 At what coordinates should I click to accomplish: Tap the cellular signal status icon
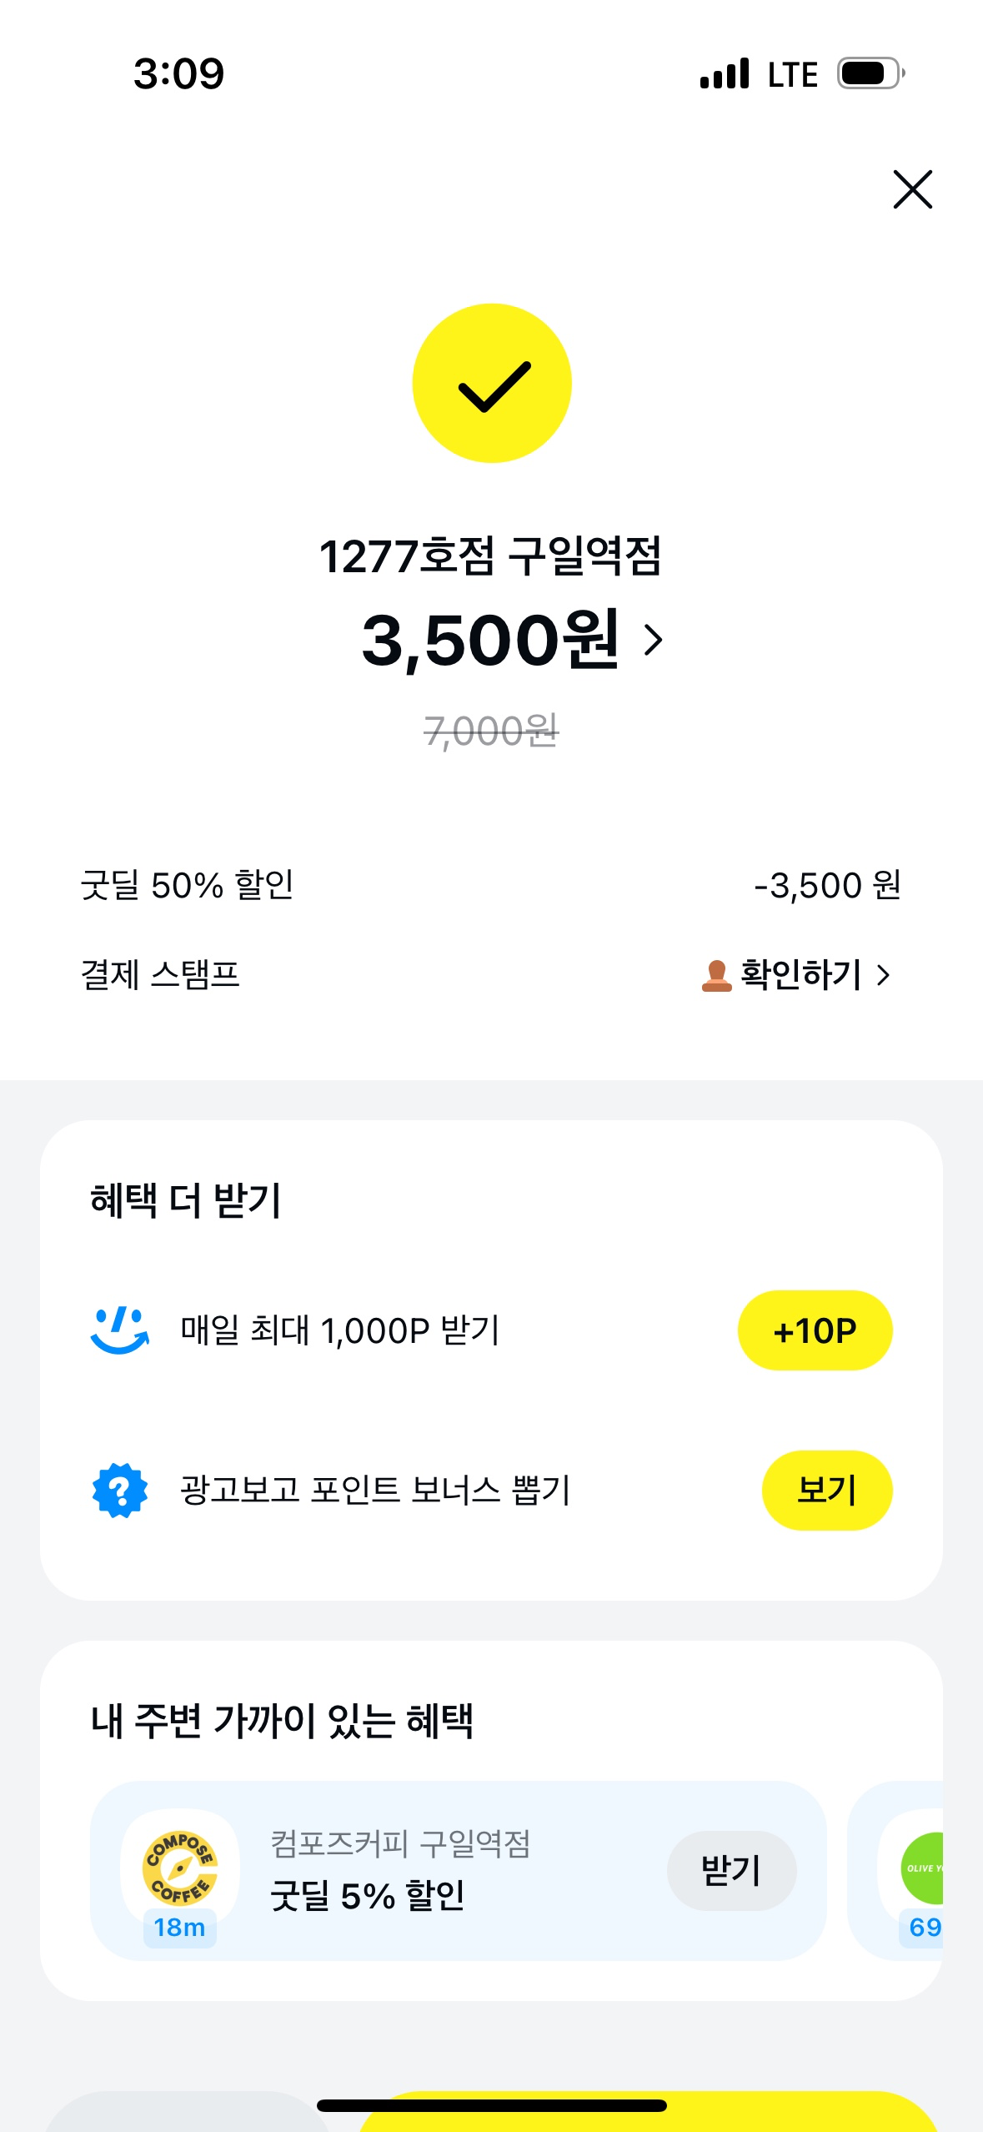[725, 73]
